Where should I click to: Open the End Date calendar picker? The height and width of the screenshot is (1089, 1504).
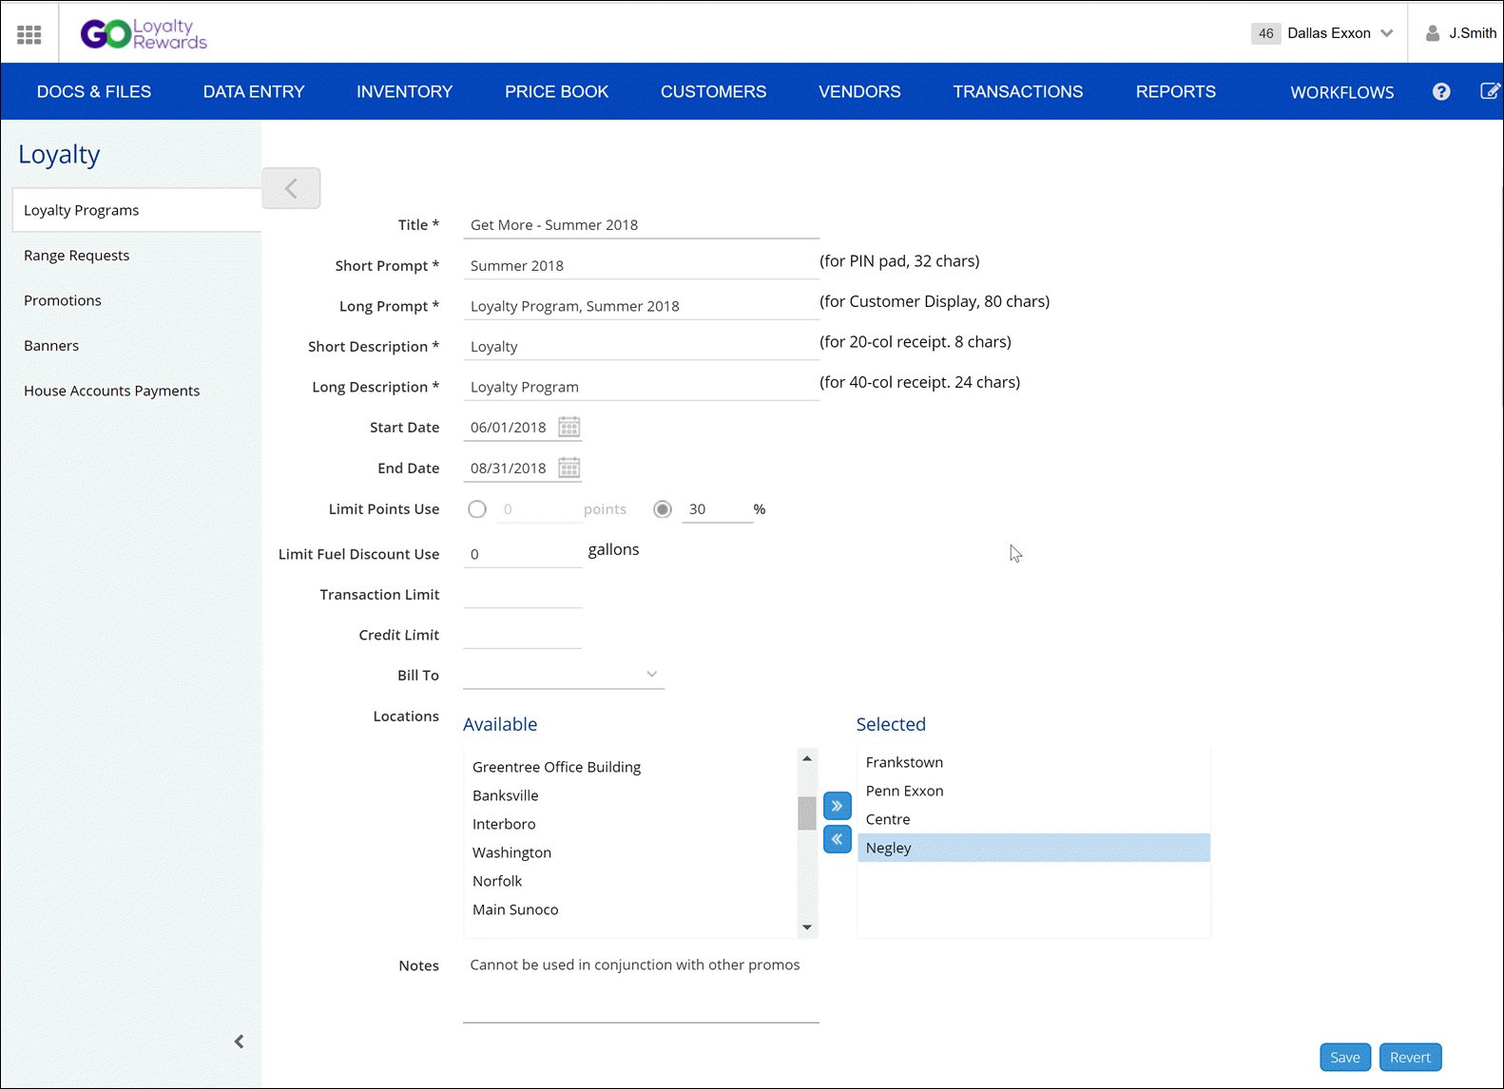point(569,468)
